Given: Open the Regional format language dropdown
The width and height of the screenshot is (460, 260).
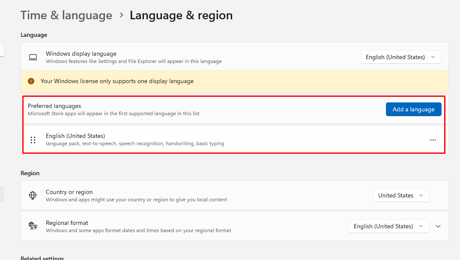Looking at the screenshot, I should [x=388, y=226].
